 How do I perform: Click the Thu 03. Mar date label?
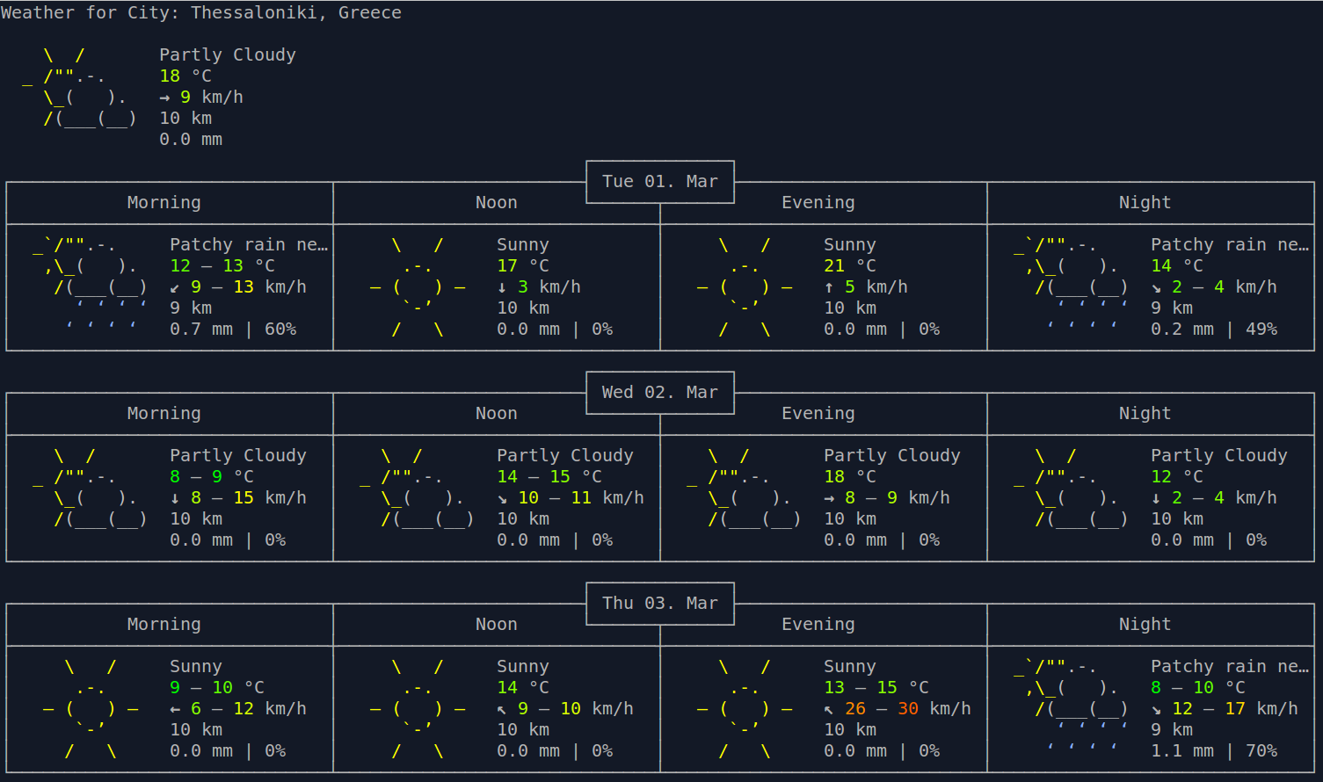pyautogui.click(x=659, y=604)
